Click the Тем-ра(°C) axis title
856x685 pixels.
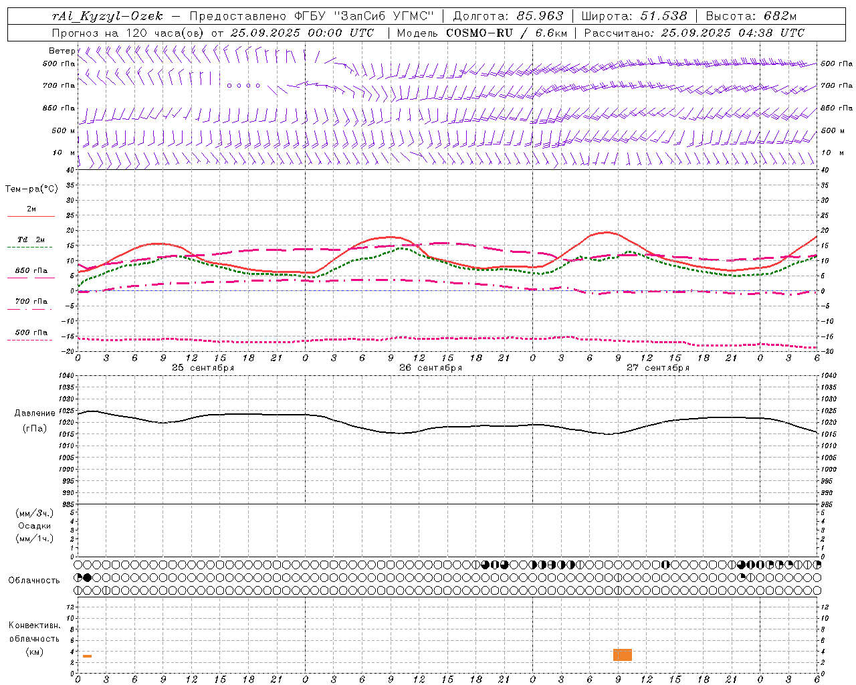(x=31, y=189)
